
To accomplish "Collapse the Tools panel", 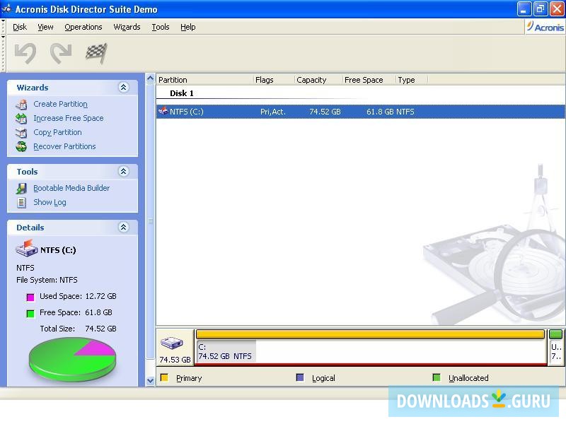I will point(123,171).
